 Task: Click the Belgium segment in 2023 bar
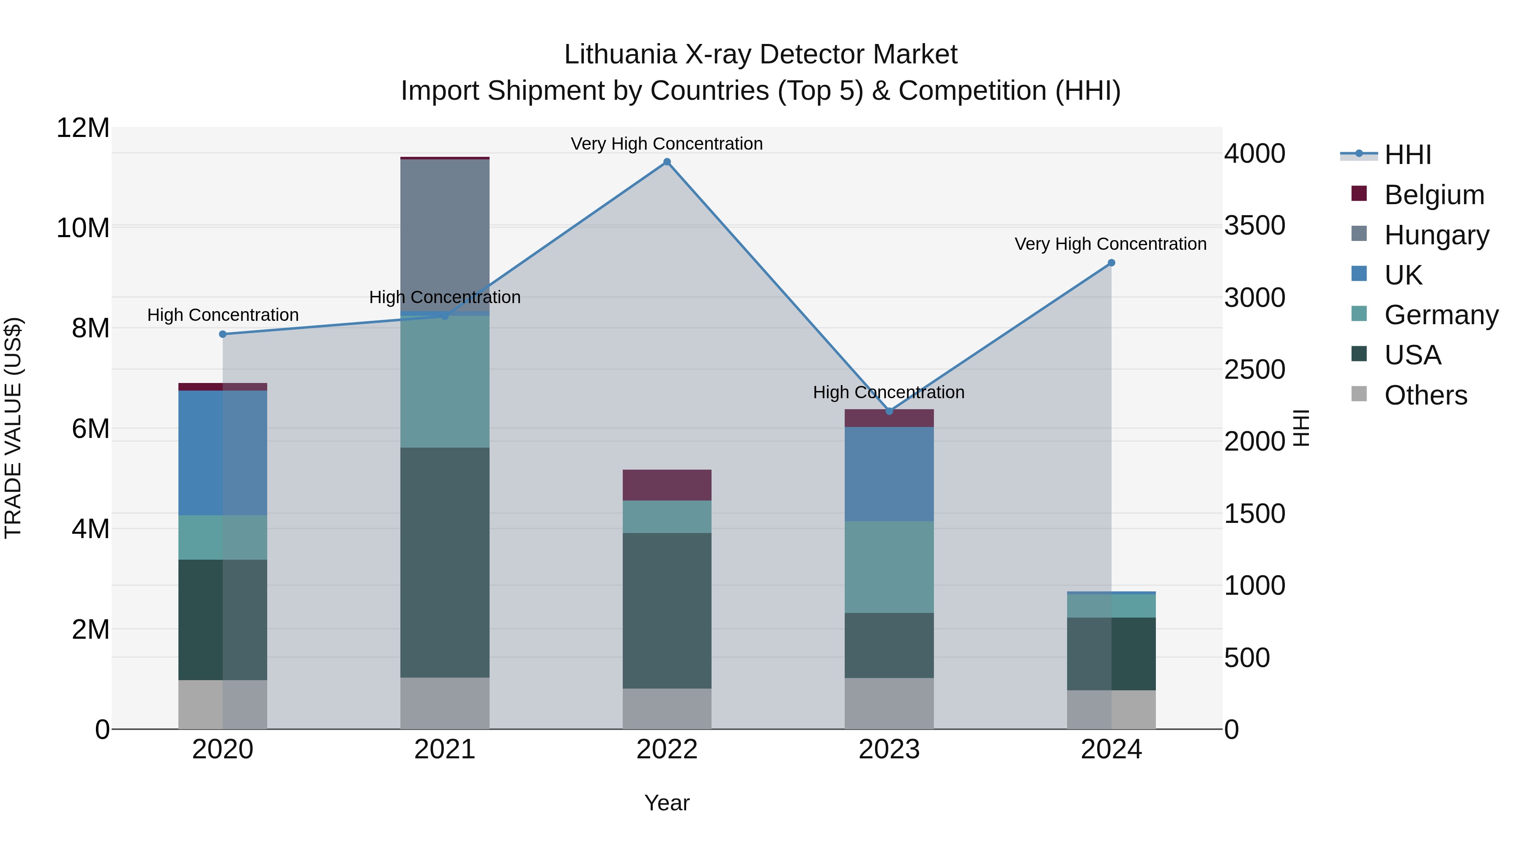pos(889,418)
